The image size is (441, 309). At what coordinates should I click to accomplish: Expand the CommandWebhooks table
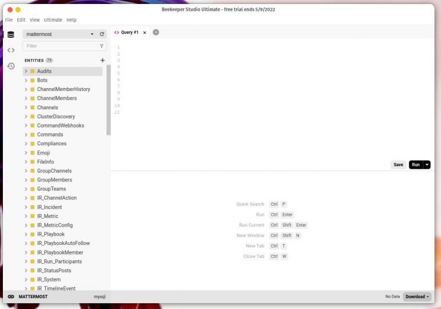tap(26, 125)
